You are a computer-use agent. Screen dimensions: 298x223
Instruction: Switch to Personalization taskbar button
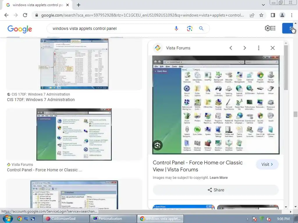pos(113,219)
